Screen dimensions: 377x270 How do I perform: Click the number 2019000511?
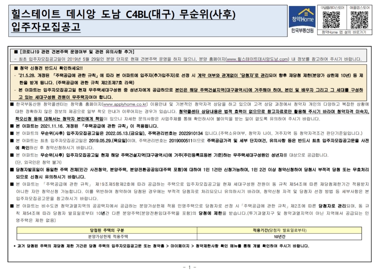181,141
